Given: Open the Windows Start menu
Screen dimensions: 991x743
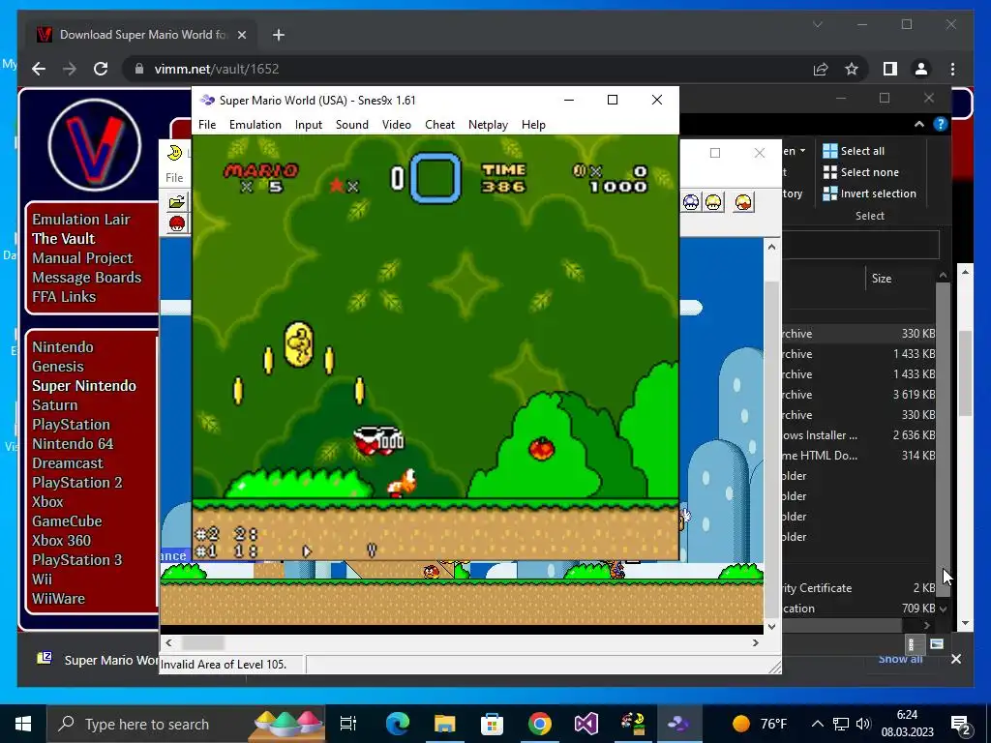Looking at the screenshot, I should [x=23, y=724].
